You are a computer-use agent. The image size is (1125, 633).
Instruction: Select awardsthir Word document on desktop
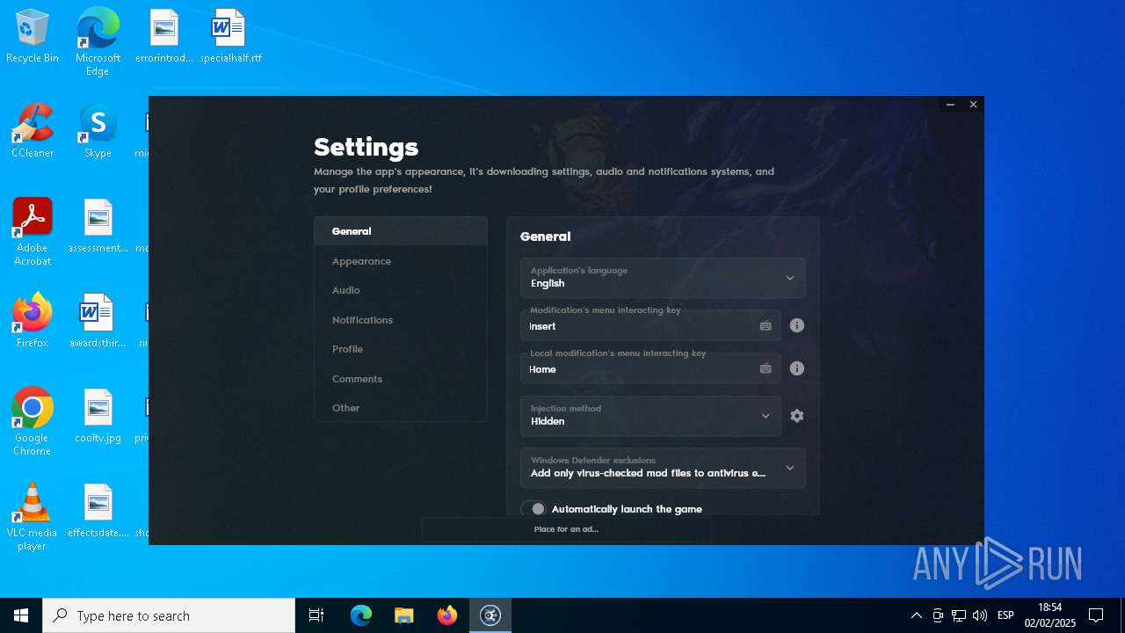(98, 322)
